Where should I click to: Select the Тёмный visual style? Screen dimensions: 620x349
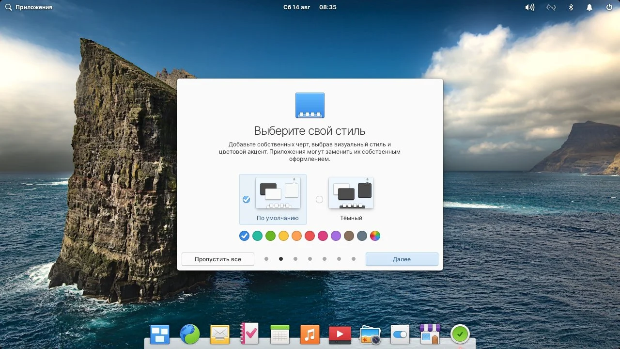351,192
